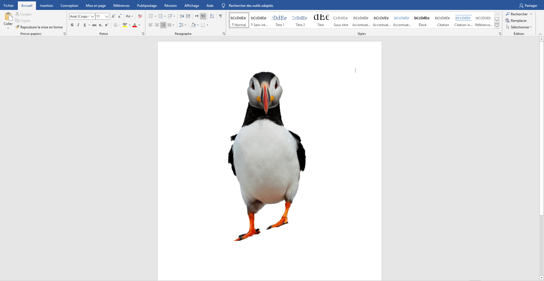This screenshot has height=281, width=544.
Task: Toggle underline S button
Action: point(84,25)
